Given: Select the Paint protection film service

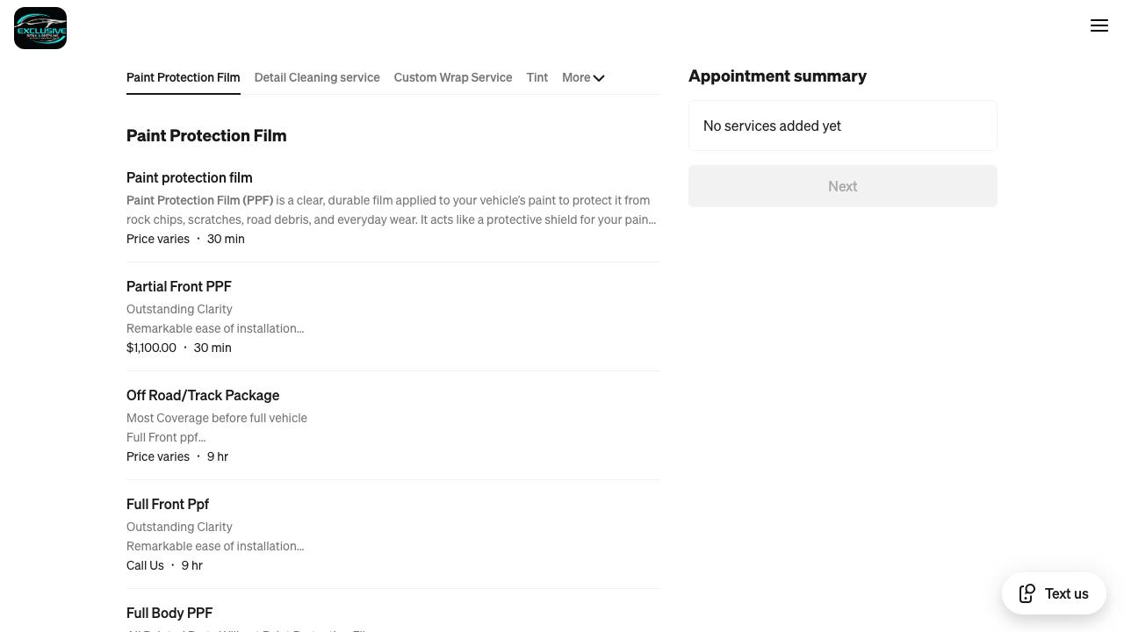Looking at the screenshot, I should click(189, 177).
